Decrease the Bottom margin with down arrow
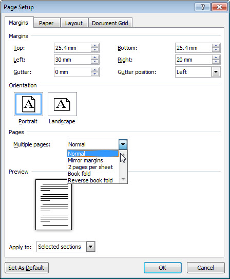The width and height of the screenshot is (230, 279). pos(216,50)
